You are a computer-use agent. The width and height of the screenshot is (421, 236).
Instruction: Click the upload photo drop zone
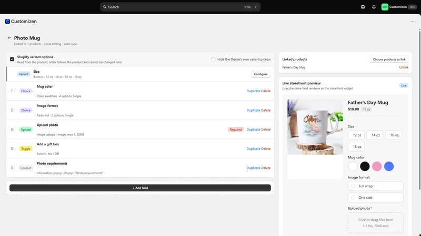point(375,222)
